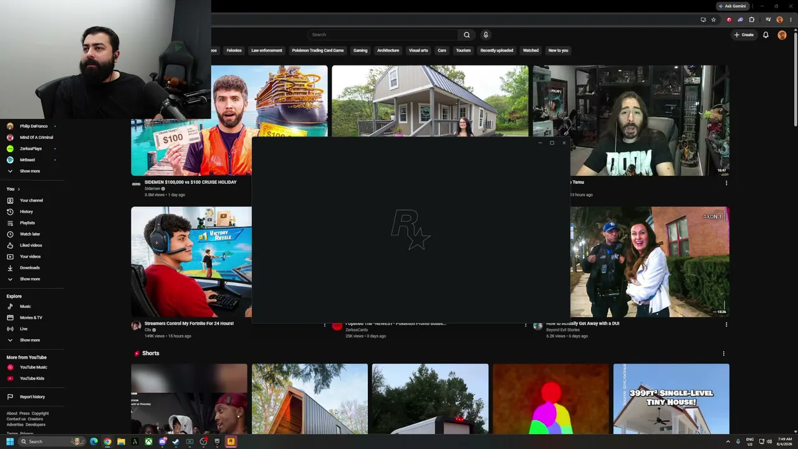Open Discord from taskbar
This screenshot has height=449, width=798.
(x=162, y=442)
